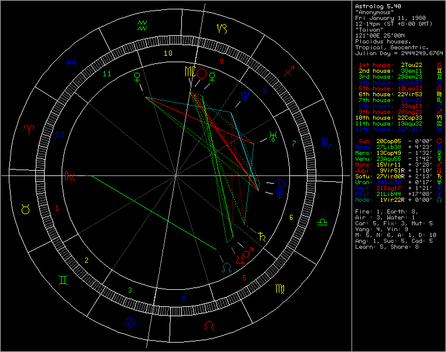Click the Satu 27Vir00R position row
The height and width of the screenshot is (352, 446).
(399, 177)
